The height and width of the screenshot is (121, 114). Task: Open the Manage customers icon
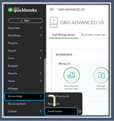coord(101,75)
